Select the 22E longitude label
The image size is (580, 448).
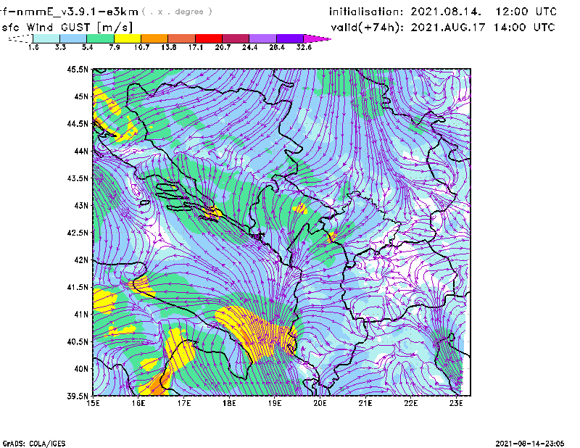point(410,403)
